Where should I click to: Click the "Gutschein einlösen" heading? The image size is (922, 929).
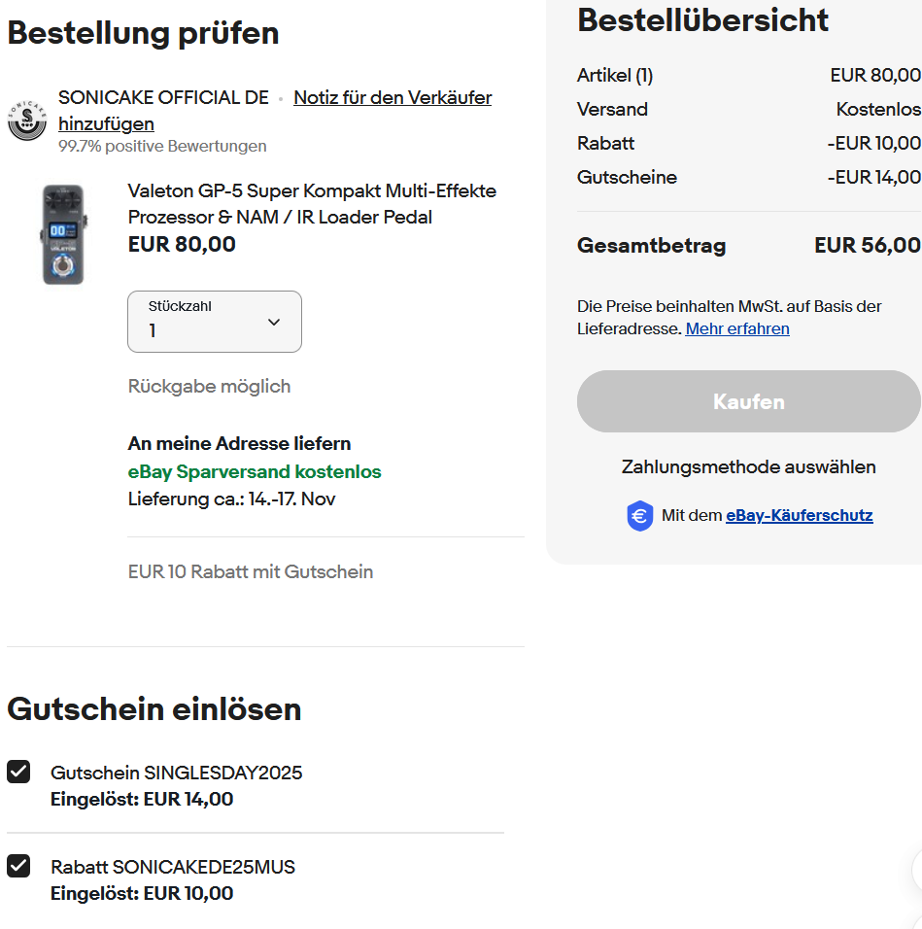(154, 709)
